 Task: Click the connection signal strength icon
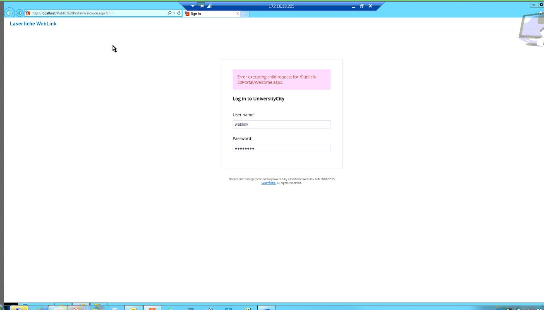coord(209,6)
